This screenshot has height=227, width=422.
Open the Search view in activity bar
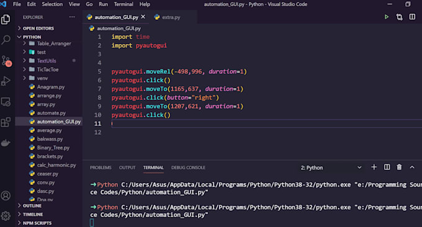[6, 40]
